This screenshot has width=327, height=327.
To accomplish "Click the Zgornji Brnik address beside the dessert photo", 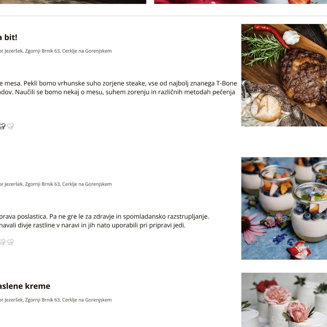I will [56, 184].
